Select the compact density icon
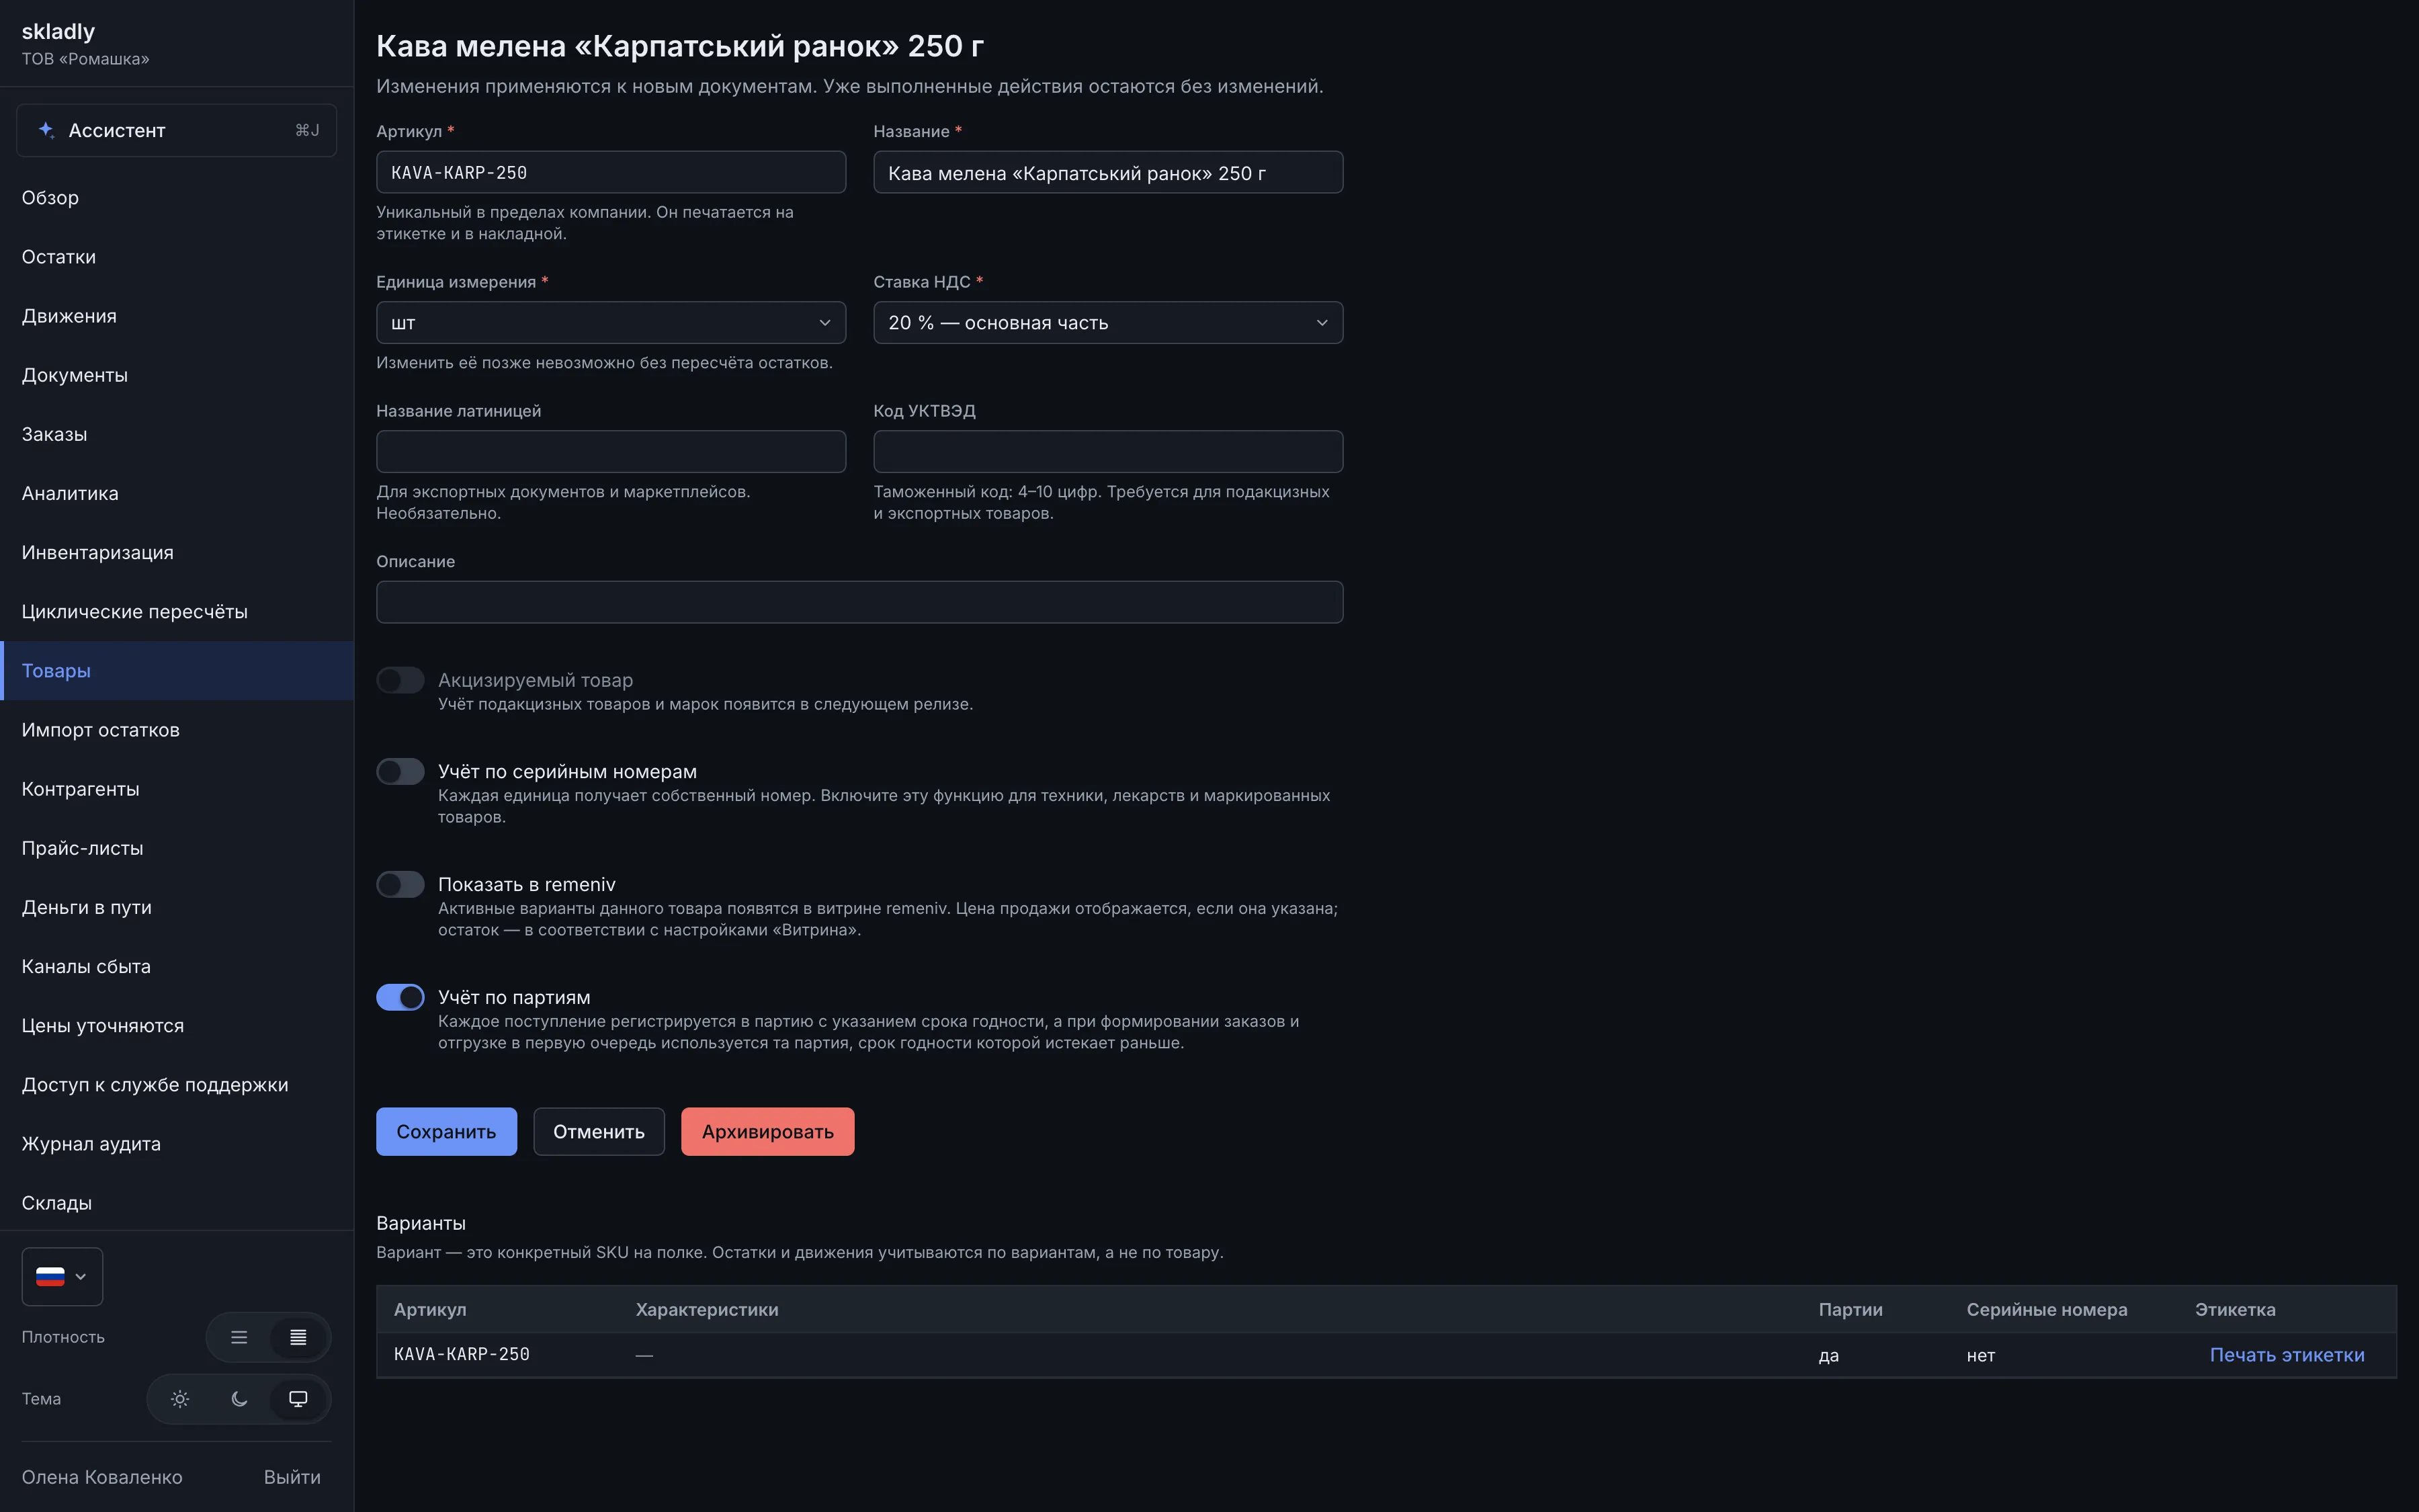This screenshot has height=1512, width=2419. tap(298, 1337)
